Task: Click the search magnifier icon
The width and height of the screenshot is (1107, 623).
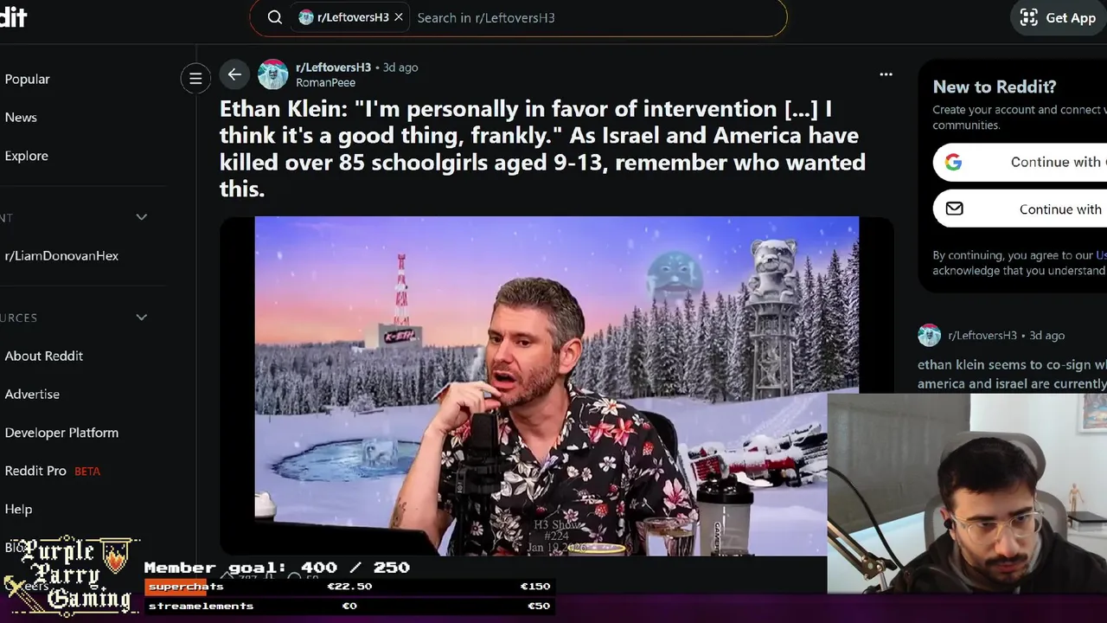Action: point(274,17)
